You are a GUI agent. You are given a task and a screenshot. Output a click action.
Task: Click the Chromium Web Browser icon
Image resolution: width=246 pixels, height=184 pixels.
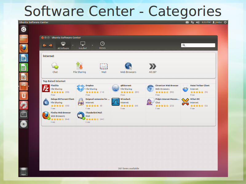(x=150, y=88)
